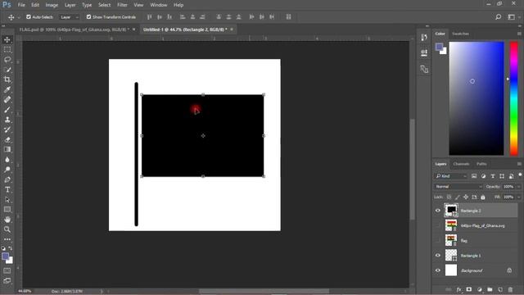Click the foreground color swatch in toolbar

pos(6,256)
